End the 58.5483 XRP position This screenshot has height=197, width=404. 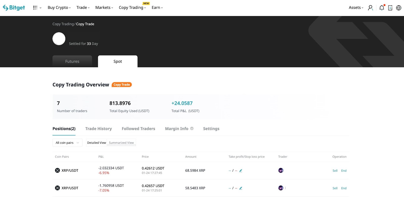click(x=344, y=188)
